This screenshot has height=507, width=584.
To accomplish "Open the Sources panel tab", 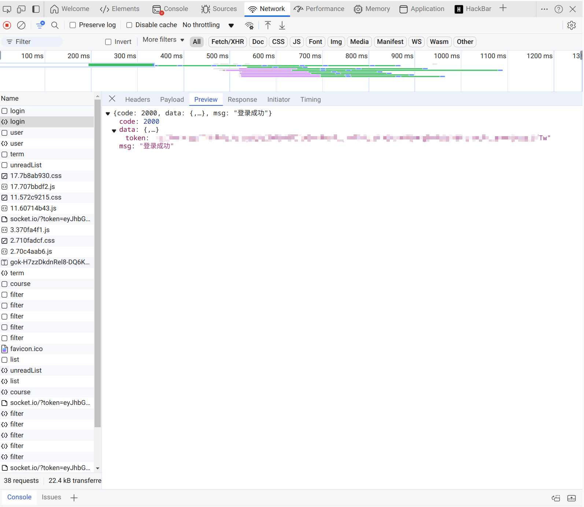I will [x=219, y=9].
